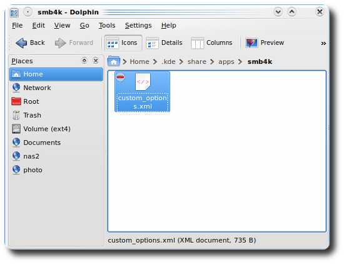Deselect file using red minus selection toggle

point(121,77)
